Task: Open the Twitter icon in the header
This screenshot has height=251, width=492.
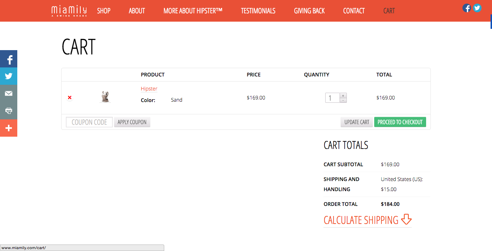Action: [477, 8]
